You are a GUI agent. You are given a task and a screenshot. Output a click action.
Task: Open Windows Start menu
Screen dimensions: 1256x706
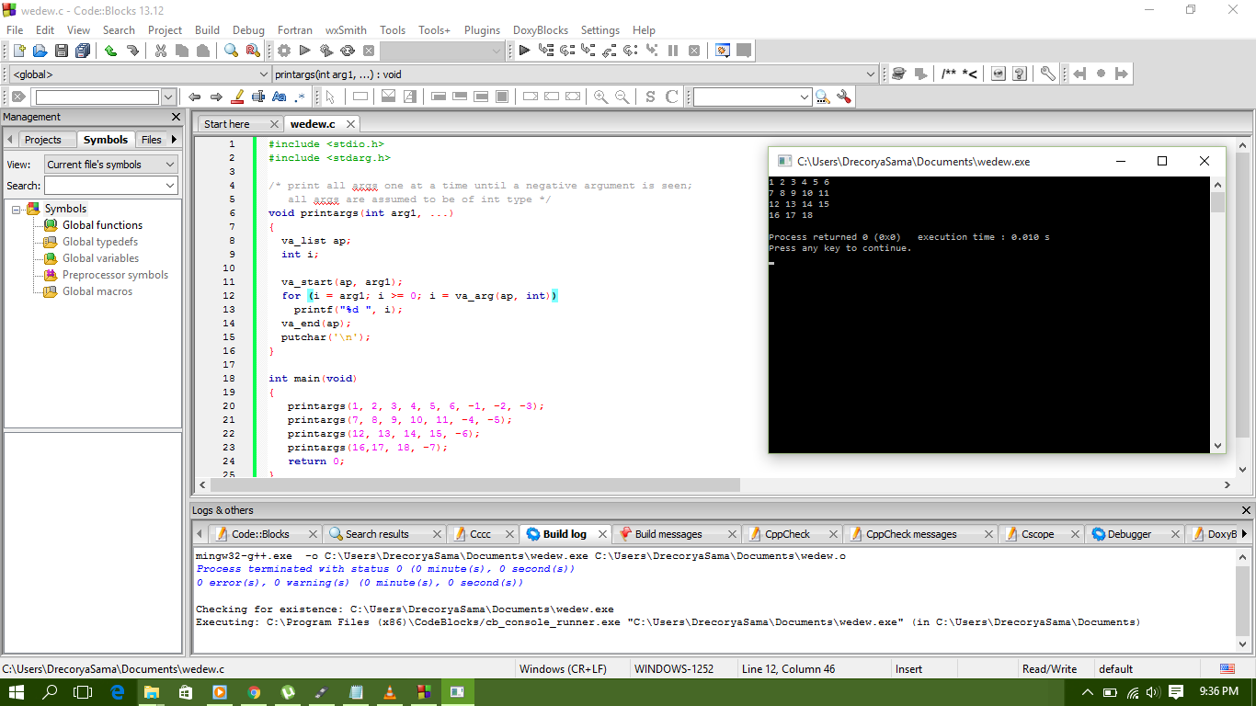click(17, 692)
